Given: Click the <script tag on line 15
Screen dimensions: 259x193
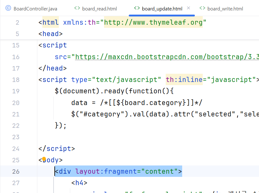Looking at the screenshot, I should (x=52, y=45).
